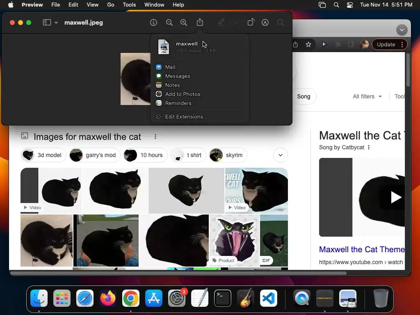Expand Chrome tab search chevron button
The image size is (420, 315).
point(402,30)
